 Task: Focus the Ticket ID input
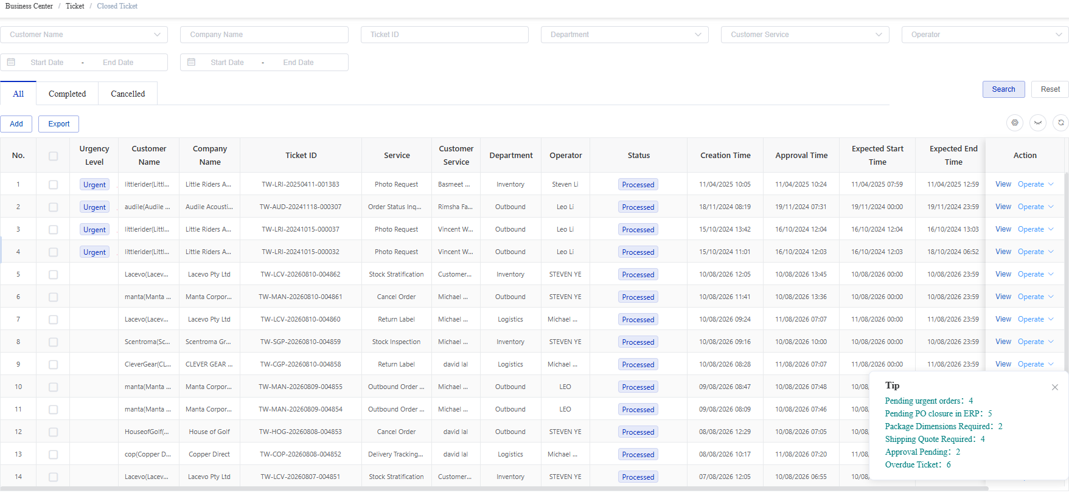point(444,35)
